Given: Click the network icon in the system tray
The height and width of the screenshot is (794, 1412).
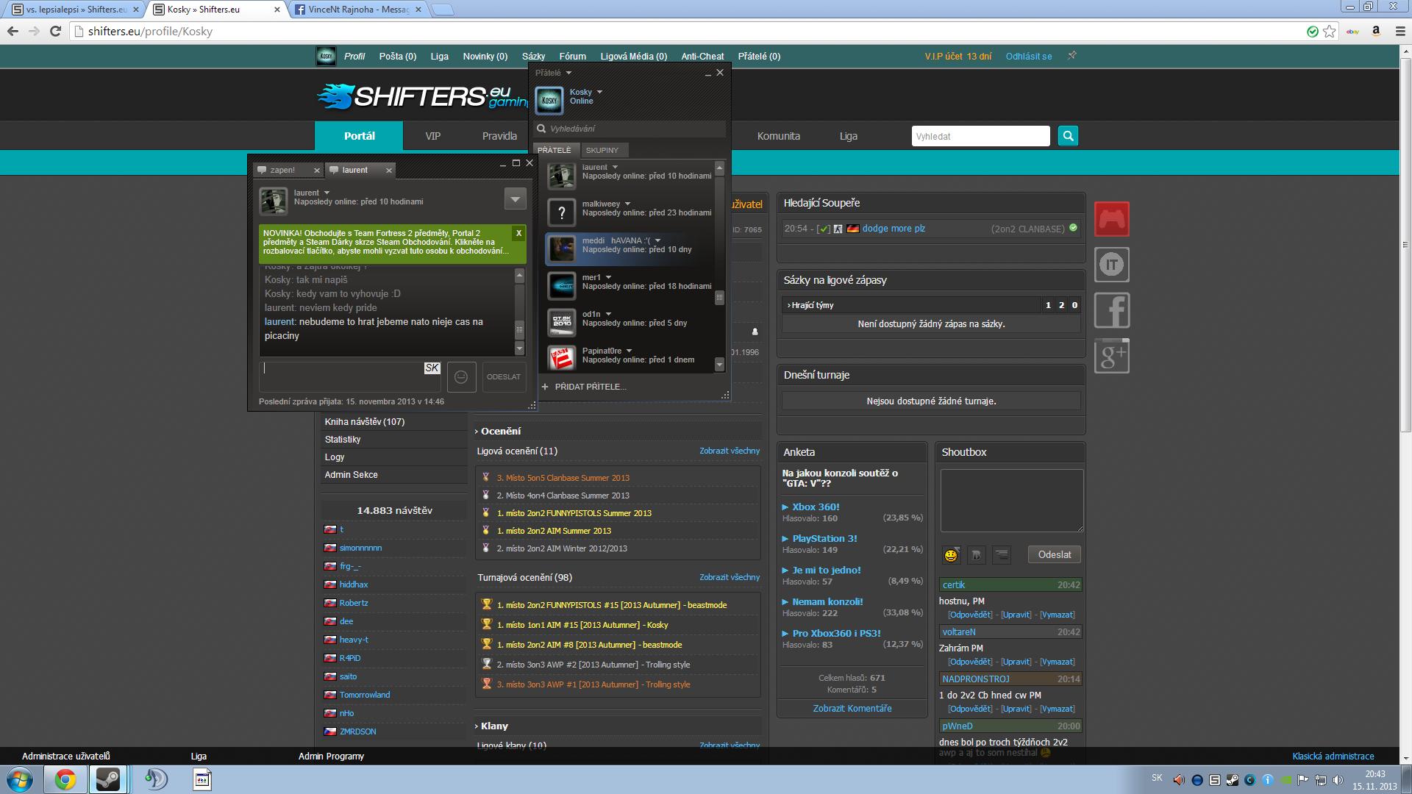Looking at the screenshot, I should [x=1321, y=780].
